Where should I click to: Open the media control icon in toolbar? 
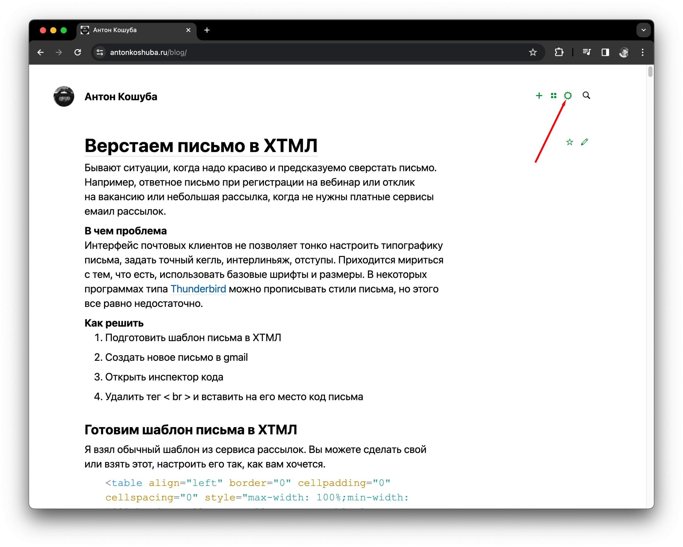(587, 52)
